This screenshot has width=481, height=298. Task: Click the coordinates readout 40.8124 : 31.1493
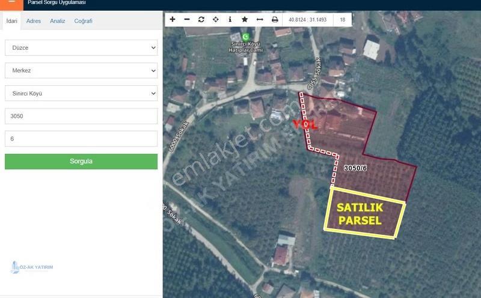307,20
